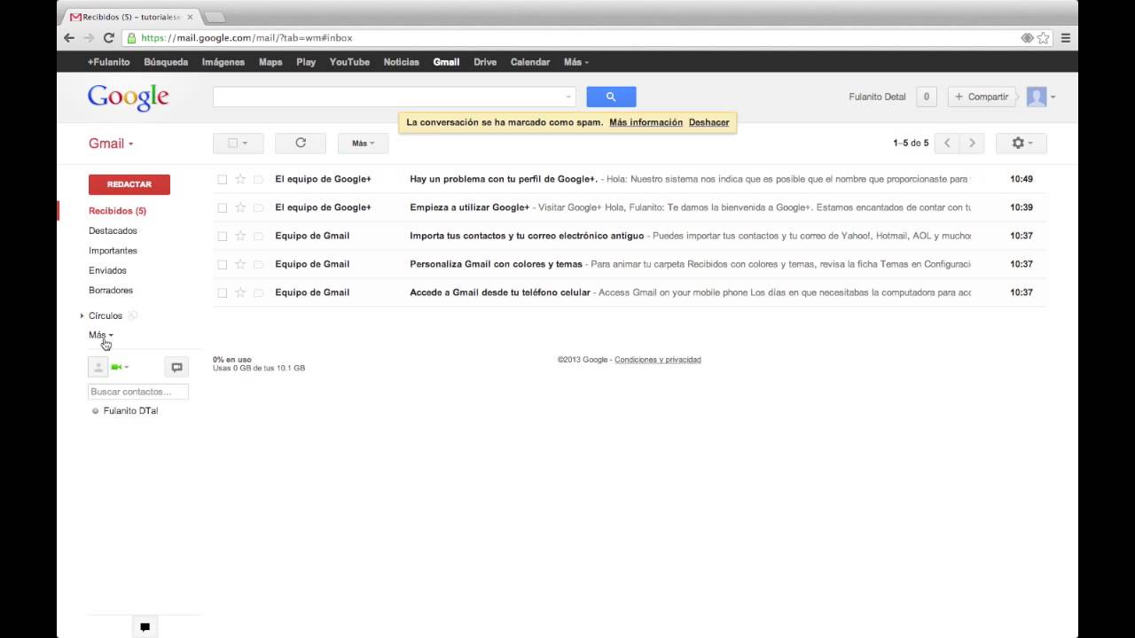Open the Enviados folder
The image size is (1135, 638).
107,270
